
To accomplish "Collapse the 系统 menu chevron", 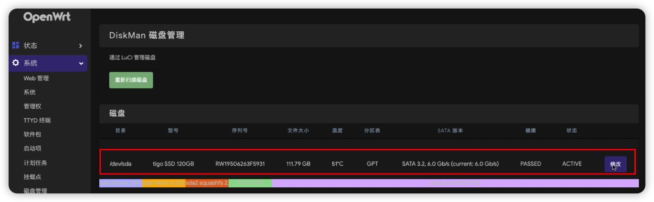I will 81,63.
